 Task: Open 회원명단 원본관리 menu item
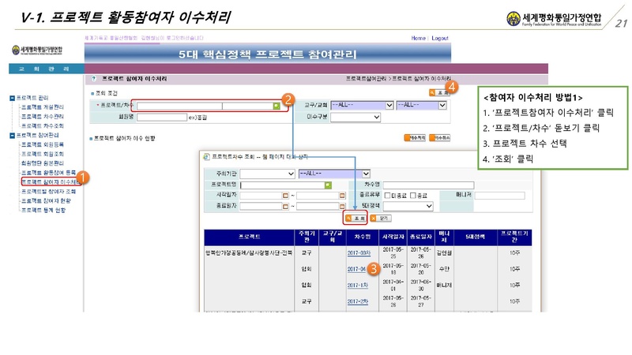43,163
